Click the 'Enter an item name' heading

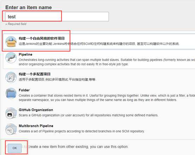click(x=29, y=7)
